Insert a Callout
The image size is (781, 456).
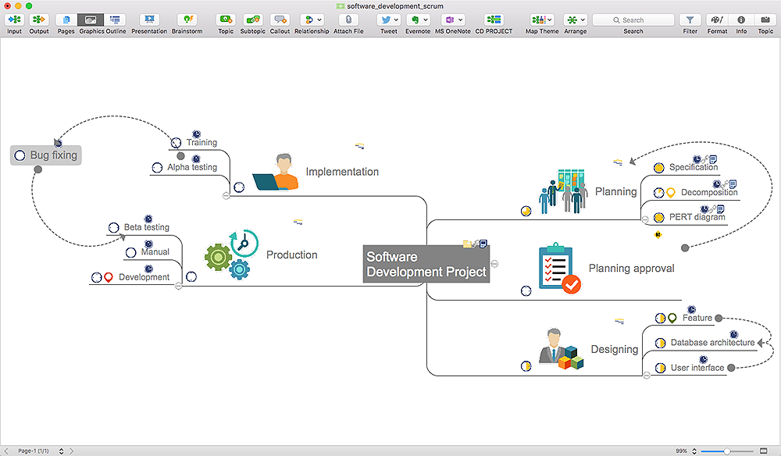[x=280, y=20]
